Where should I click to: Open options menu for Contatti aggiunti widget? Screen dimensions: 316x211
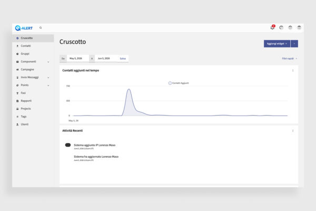293,71
